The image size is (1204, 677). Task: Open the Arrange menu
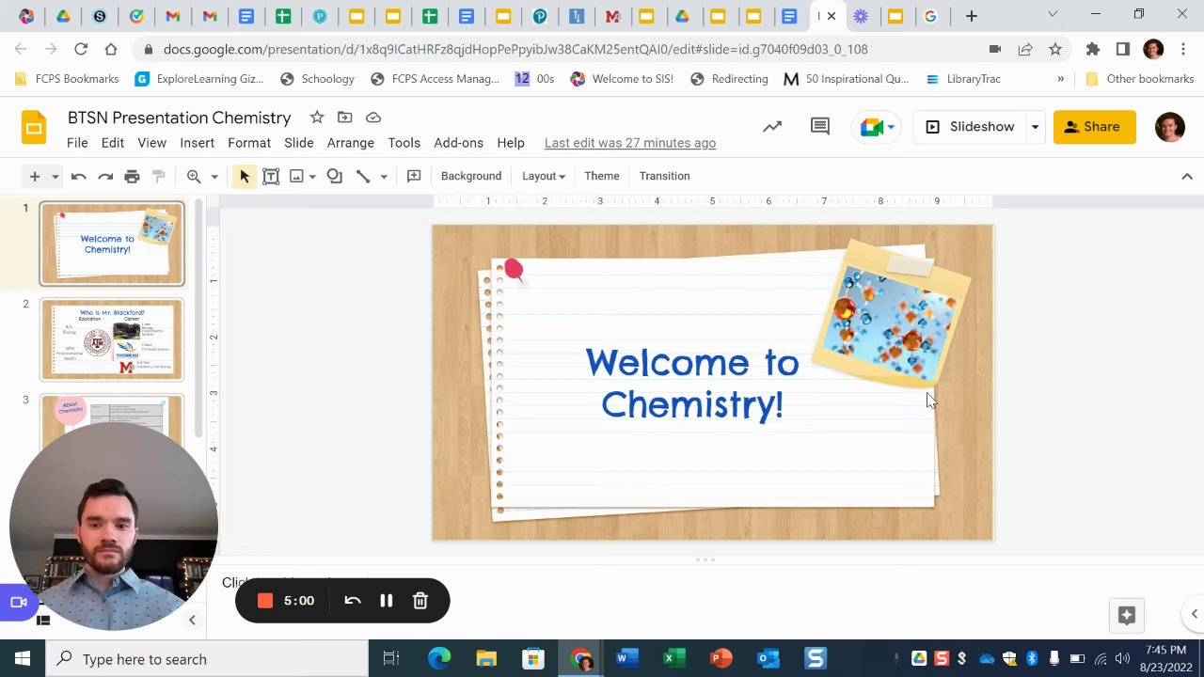pos(350,143)
